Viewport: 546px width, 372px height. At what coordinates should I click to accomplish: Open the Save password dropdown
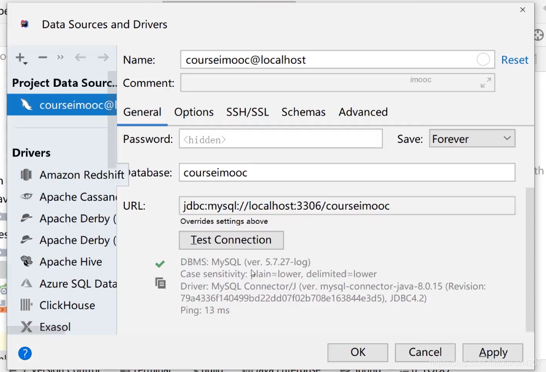(x=472, y=138)
